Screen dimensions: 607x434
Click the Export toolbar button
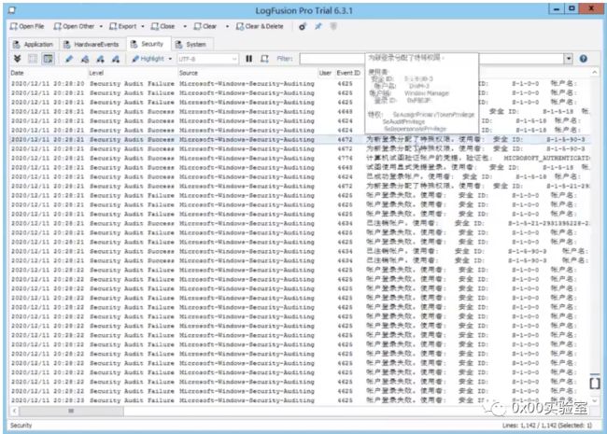(x=122, y=26)
